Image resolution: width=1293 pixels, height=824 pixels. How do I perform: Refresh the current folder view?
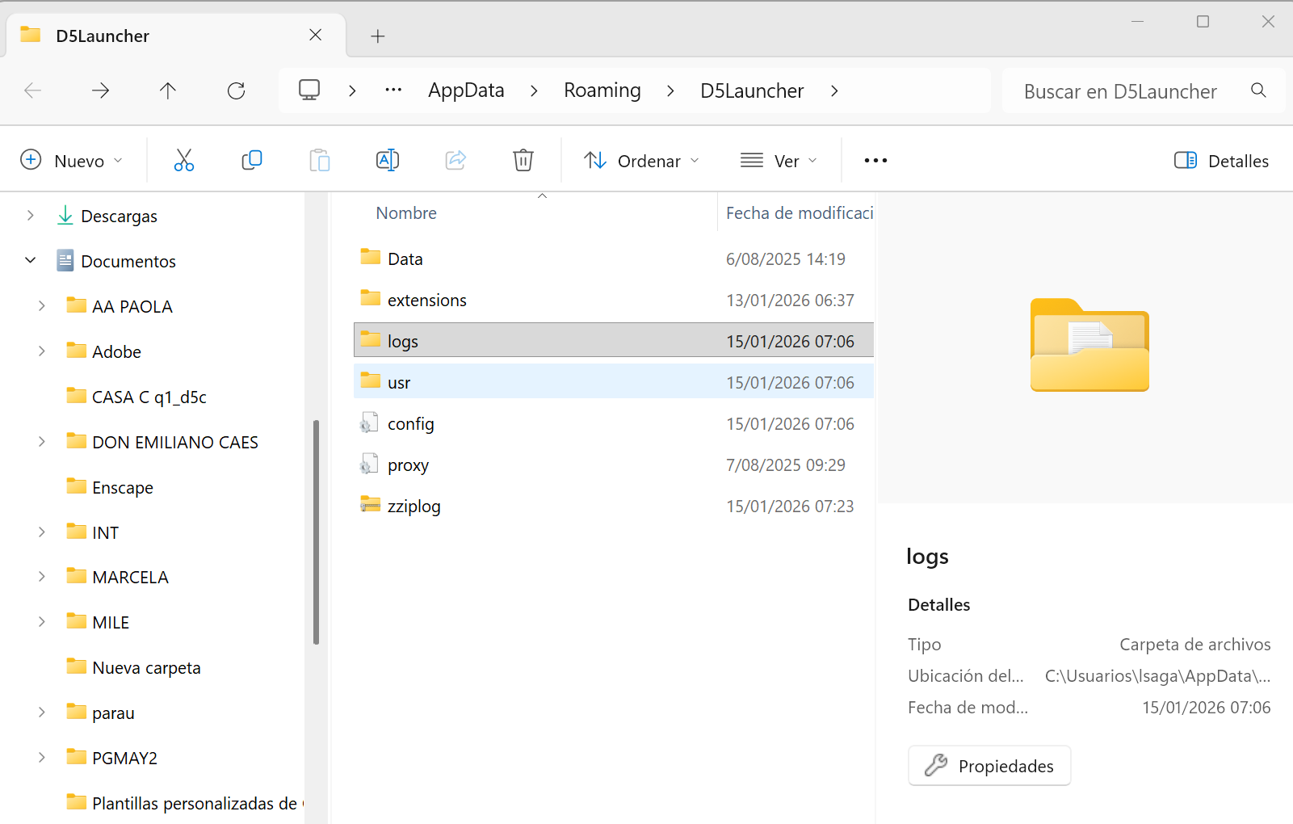pyautogui.click(x=236, y=91)
